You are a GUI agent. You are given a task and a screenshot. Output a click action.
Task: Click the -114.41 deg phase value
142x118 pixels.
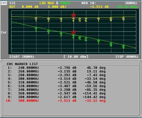(94, 93)
